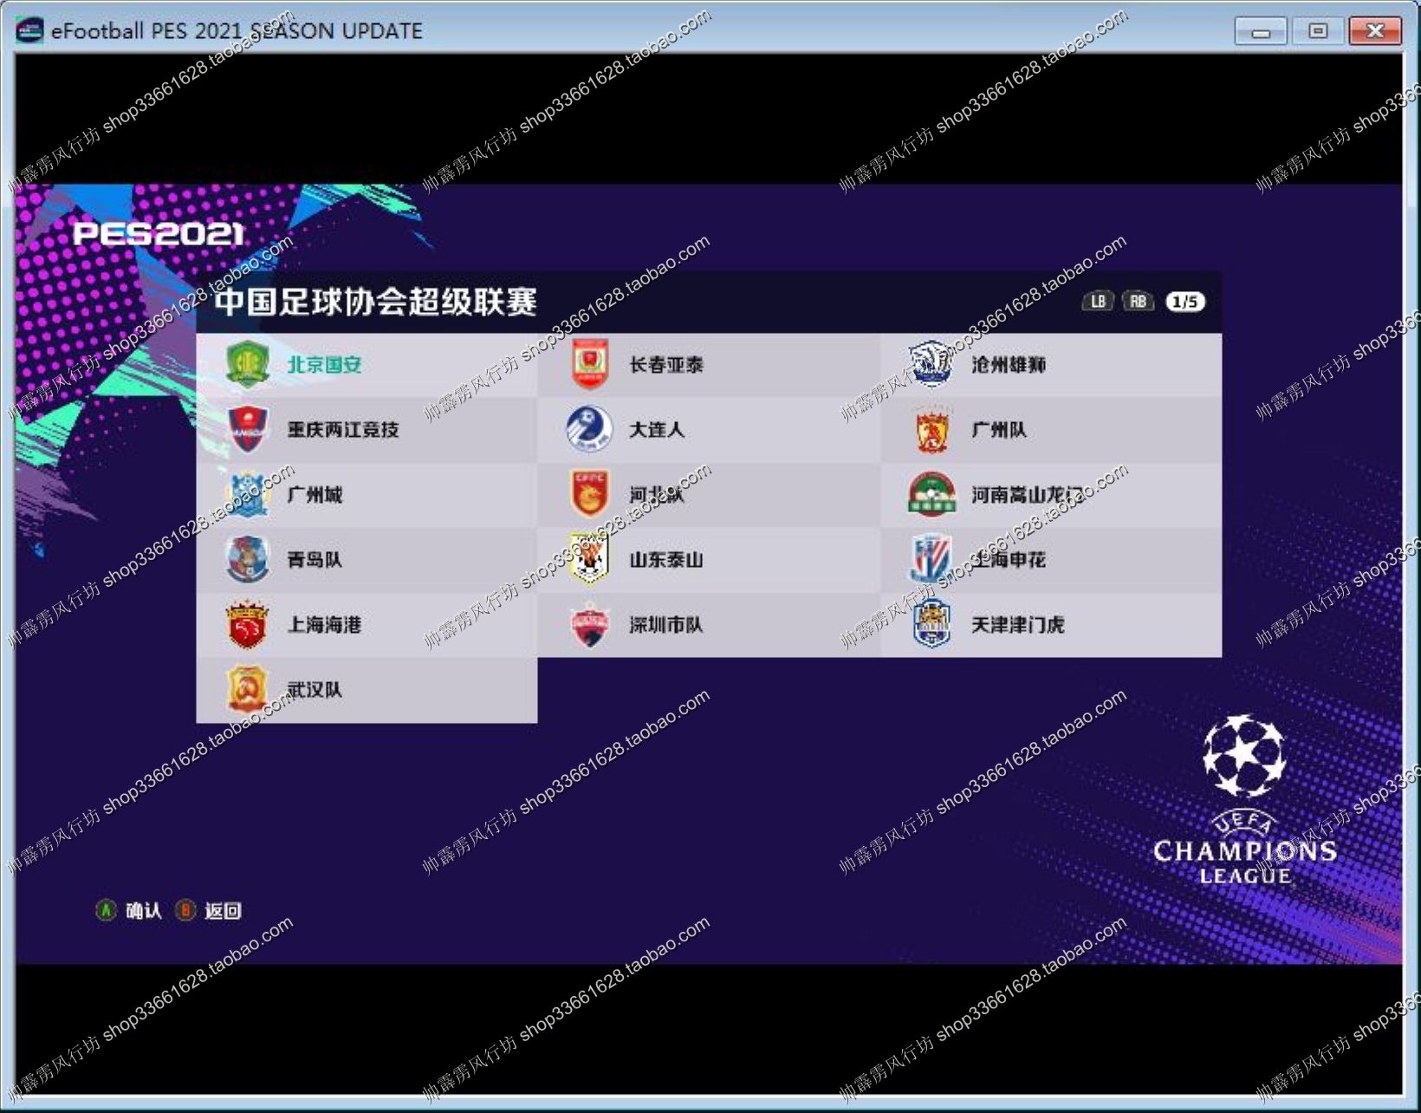Minimize the PES 2021 window

(1261, 32)
